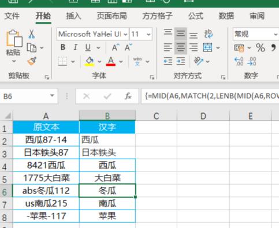Open the 字体 dialog launcher
The width and height of the screenshot is (279, 228).
click(152, 77)
